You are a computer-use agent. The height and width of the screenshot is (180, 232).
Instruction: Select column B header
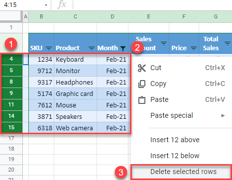tap(41, 16)
